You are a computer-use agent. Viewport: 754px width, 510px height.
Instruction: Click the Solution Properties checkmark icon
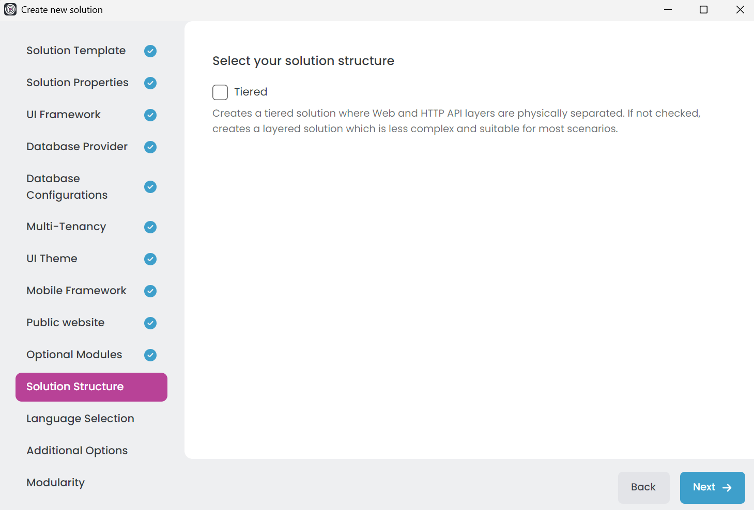pyautogui.click(x=150, y=83)
